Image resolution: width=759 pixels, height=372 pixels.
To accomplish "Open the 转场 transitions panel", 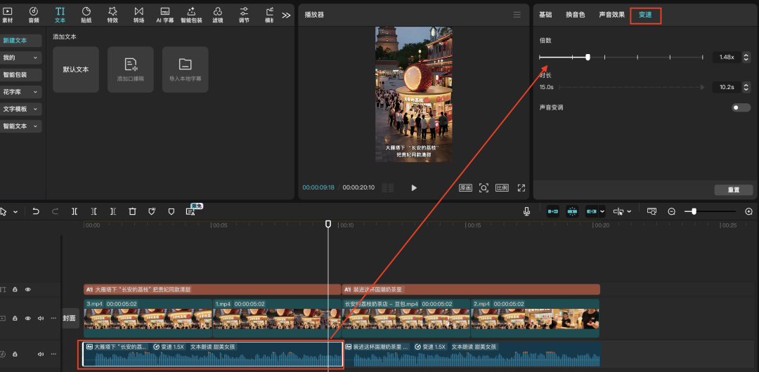I will (138, 14).
